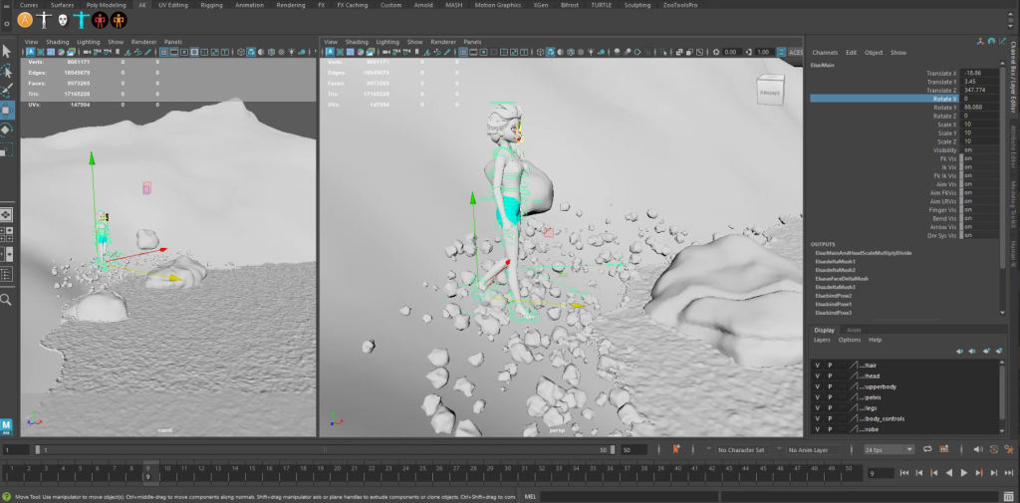
Task: Toggle visibility V for pelvis layer
Action: [817, 397]
